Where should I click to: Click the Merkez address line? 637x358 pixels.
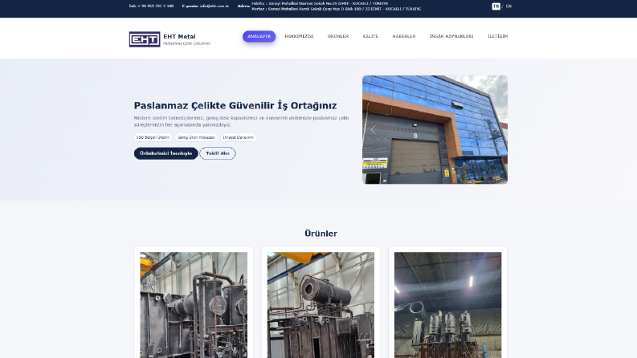point(336,9)
